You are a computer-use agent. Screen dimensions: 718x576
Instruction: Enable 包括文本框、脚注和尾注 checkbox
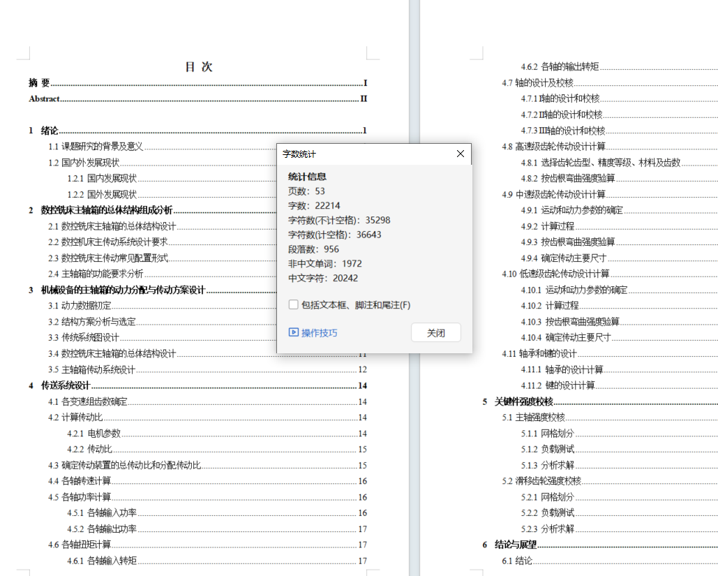[294, 304]
